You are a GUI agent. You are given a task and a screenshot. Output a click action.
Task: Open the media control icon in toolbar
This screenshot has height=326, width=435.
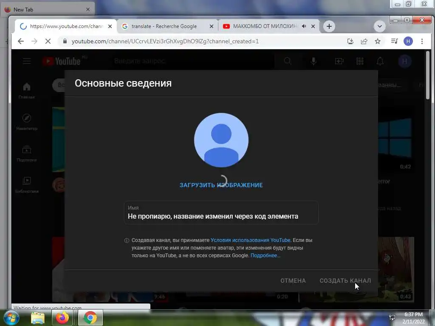click(394, 41)
